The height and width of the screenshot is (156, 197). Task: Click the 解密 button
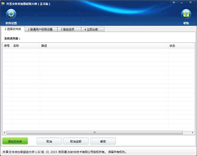103,141
